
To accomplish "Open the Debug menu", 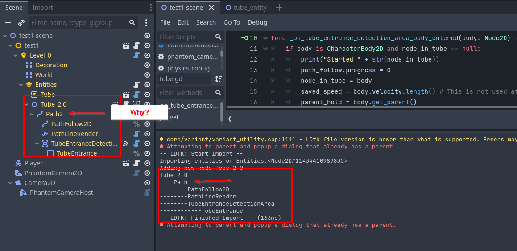I will pyautogui.click(x=257, y=22).
